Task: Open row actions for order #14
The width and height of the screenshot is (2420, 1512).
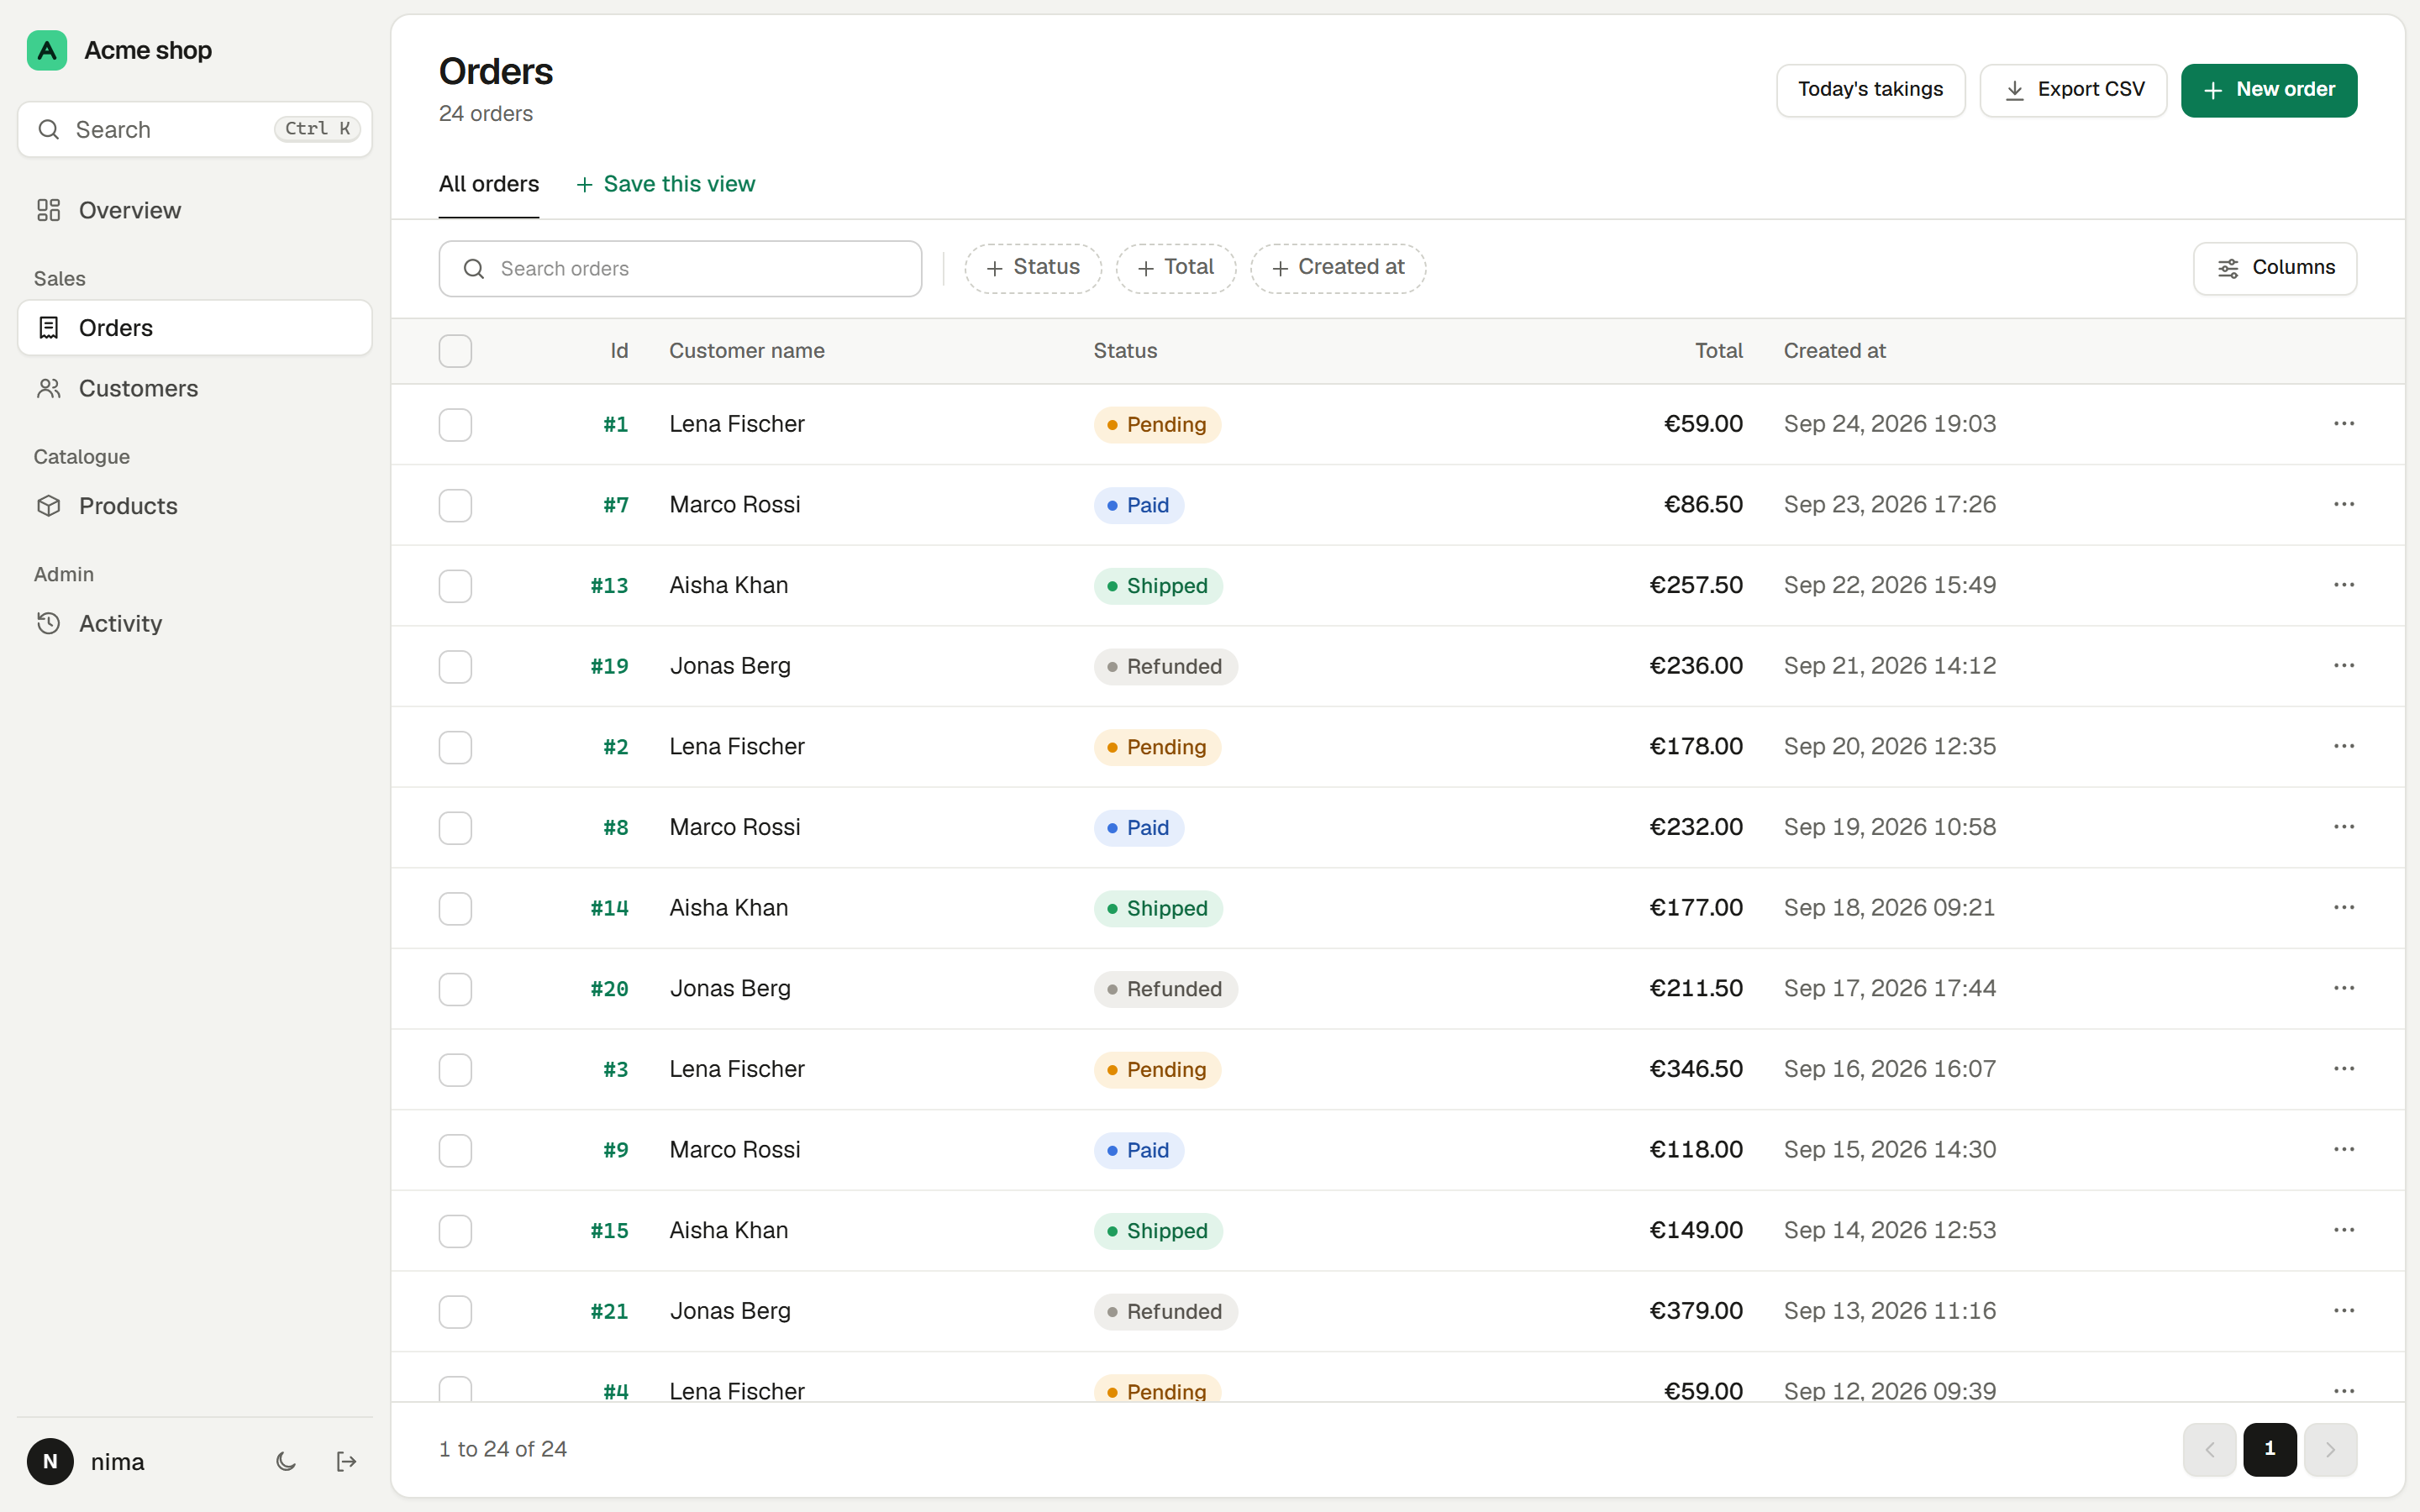Action: pyautogui.click(x=2344, y=908)
